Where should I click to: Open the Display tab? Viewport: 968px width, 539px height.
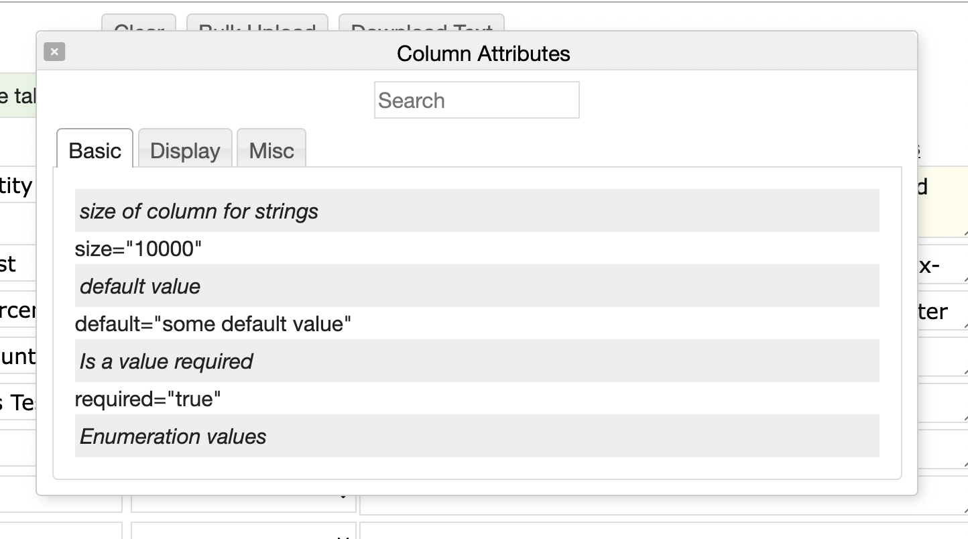click(x=185, y=150)
